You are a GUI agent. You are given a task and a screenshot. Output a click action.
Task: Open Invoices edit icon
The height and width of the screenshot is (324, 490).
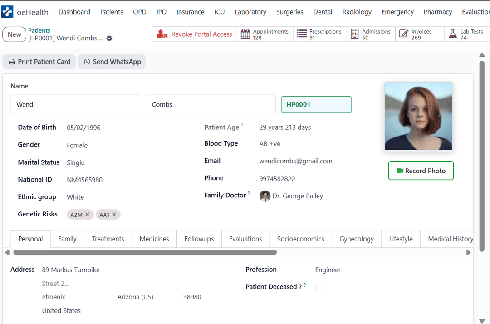404,34
